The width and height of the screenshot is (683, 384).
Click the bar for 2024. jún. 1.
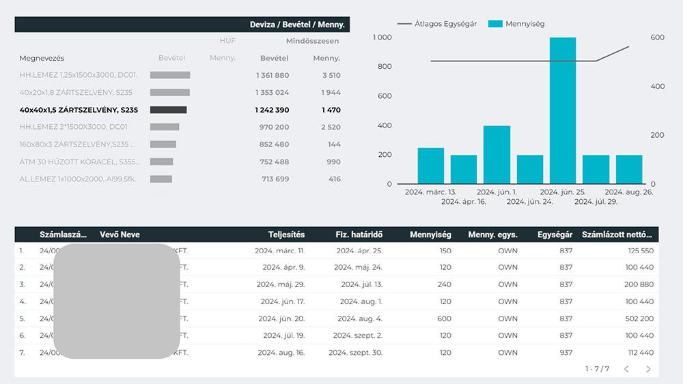497,155
